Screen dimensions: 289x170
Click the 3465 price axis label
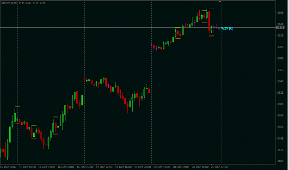[x=280, y=127]
